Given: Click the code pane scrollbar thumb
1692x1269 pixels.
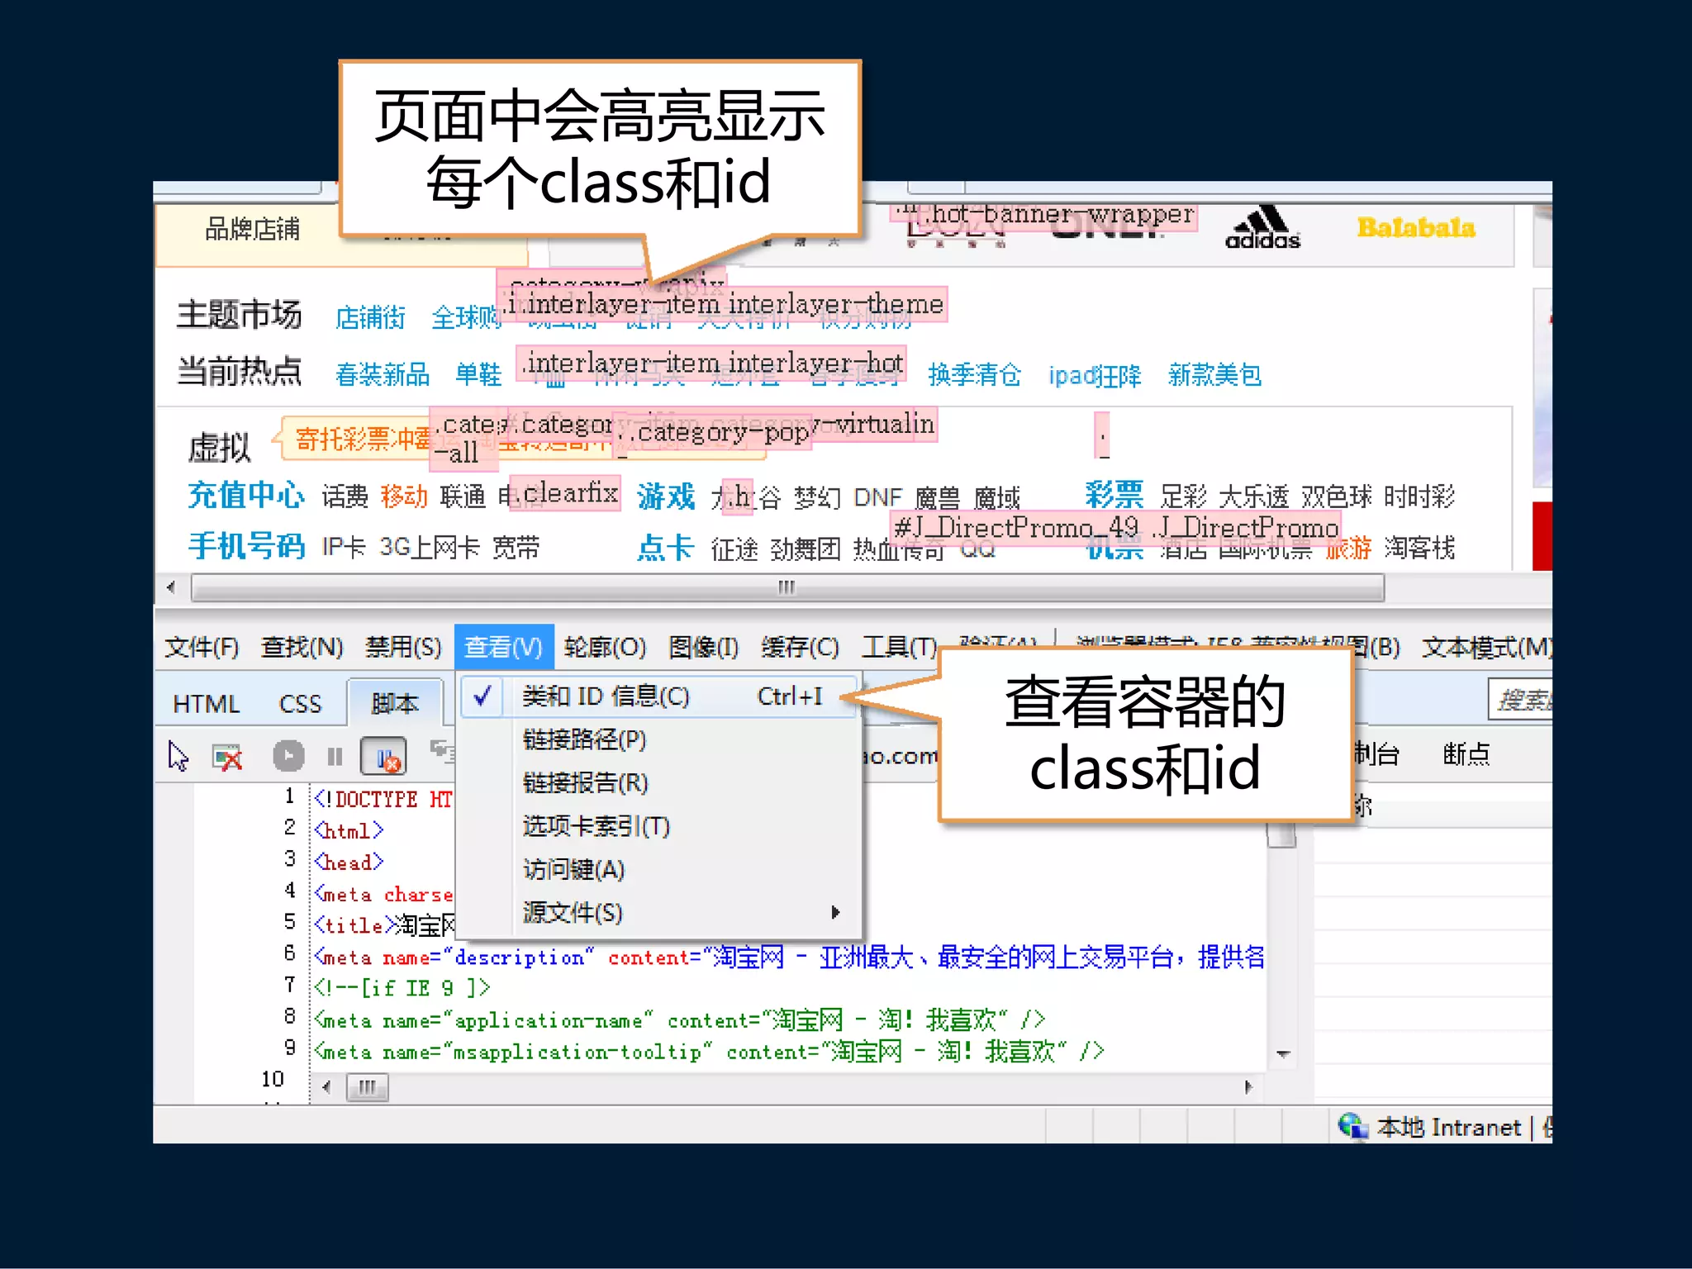Looking at the screenshot, I should click(367, 1086).
